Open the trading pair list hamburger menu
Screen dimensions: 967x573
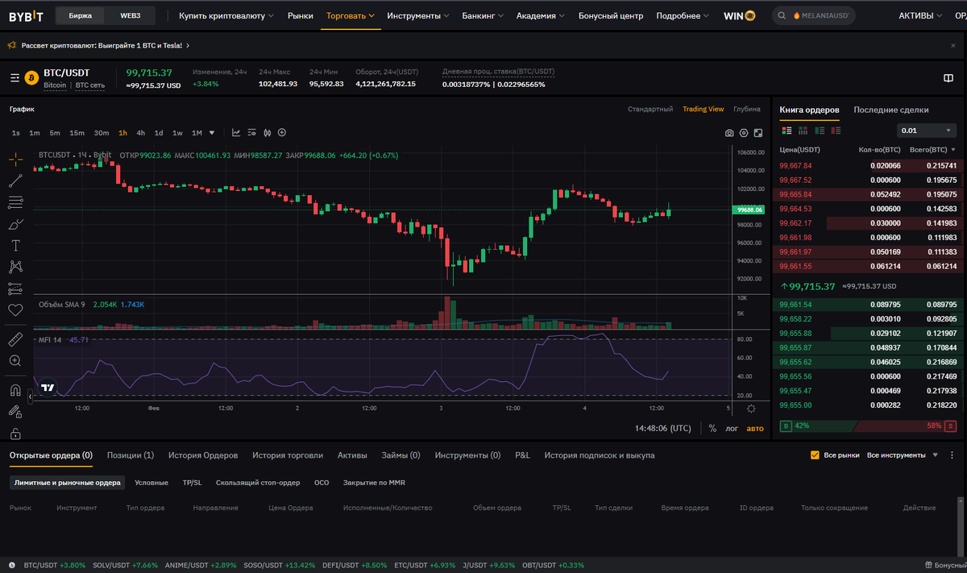pyautogui.click(x=15, y=78)
